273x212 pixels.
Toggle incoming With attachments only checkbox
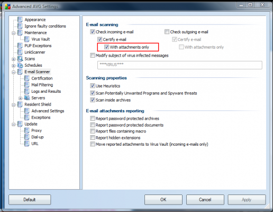pyautogui.click(x=106, y=47)
